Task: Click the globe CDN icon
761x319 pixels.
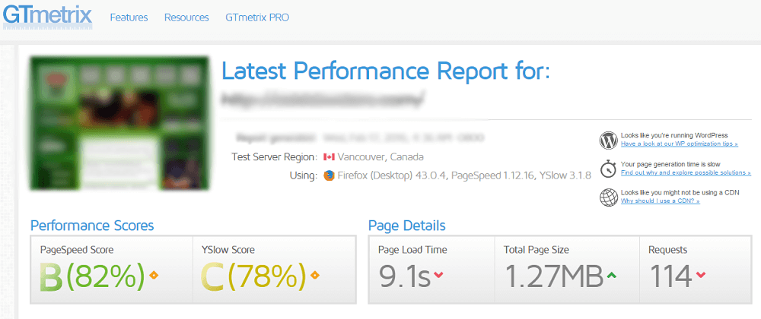Action: coord(609,197)
